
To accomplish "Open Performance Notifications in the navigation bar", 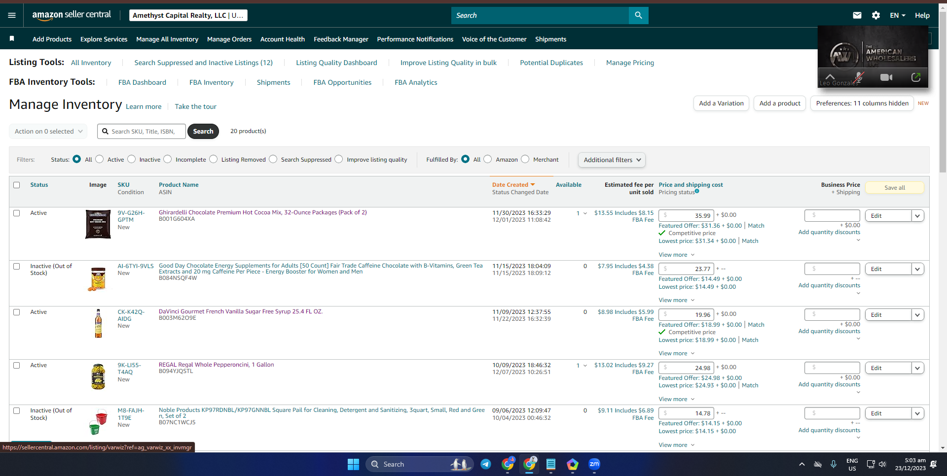I will coord(415,39).
